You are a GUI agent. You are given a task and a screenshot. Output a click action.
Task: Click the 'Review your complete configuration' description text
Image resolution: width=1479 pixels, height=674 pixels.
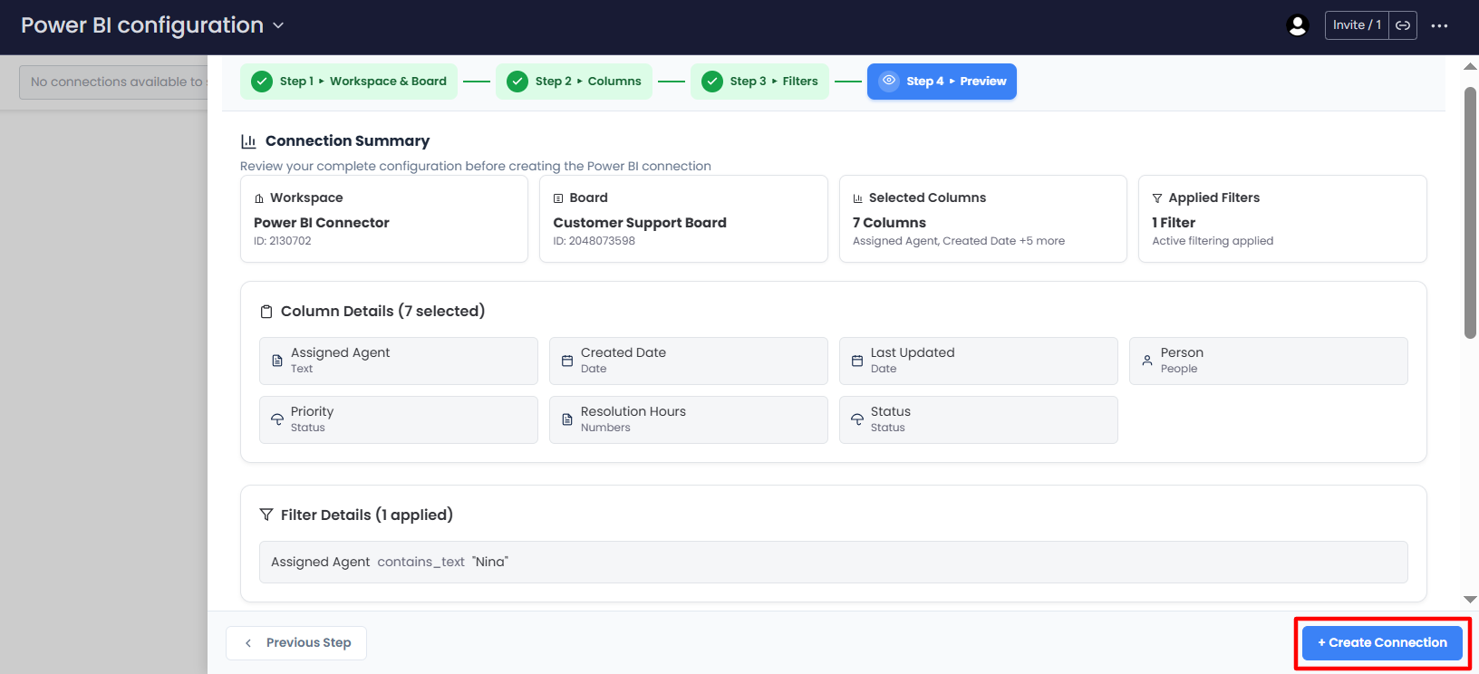(476, 167)
